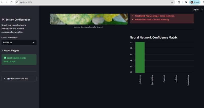
Task: Click the green Anthracnose bar in chart
Action: pos(140,57)
